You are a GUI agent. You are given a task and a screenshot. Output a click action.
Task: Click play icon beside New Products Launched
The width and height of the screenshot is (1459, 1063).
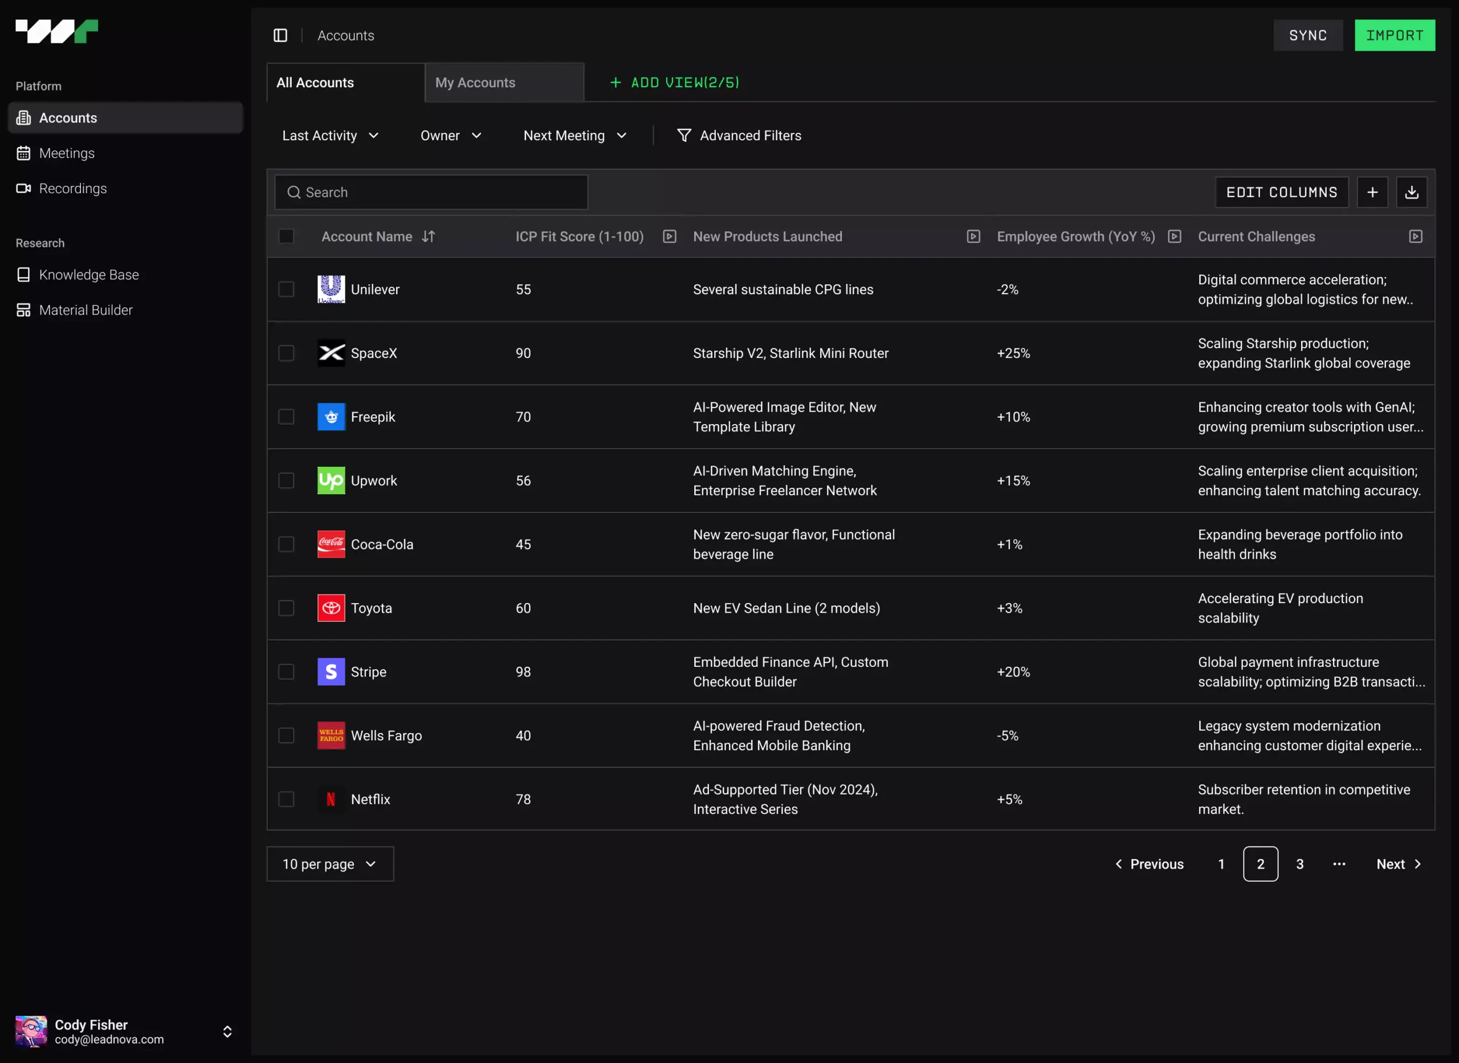(973, 237)
